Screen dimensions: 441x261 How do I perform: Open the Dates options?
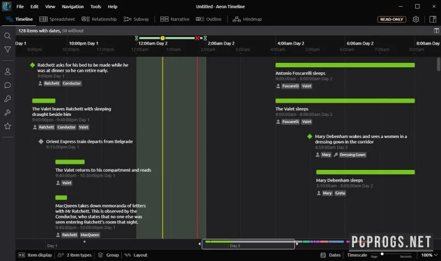coord(330,255)
